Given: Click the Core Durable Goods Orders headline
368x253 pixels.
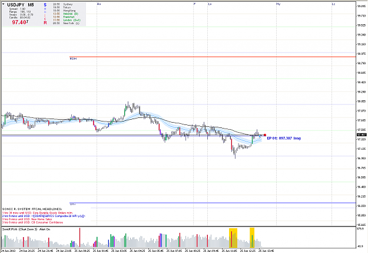Looking at the screenshot, I should pos(37,213).
